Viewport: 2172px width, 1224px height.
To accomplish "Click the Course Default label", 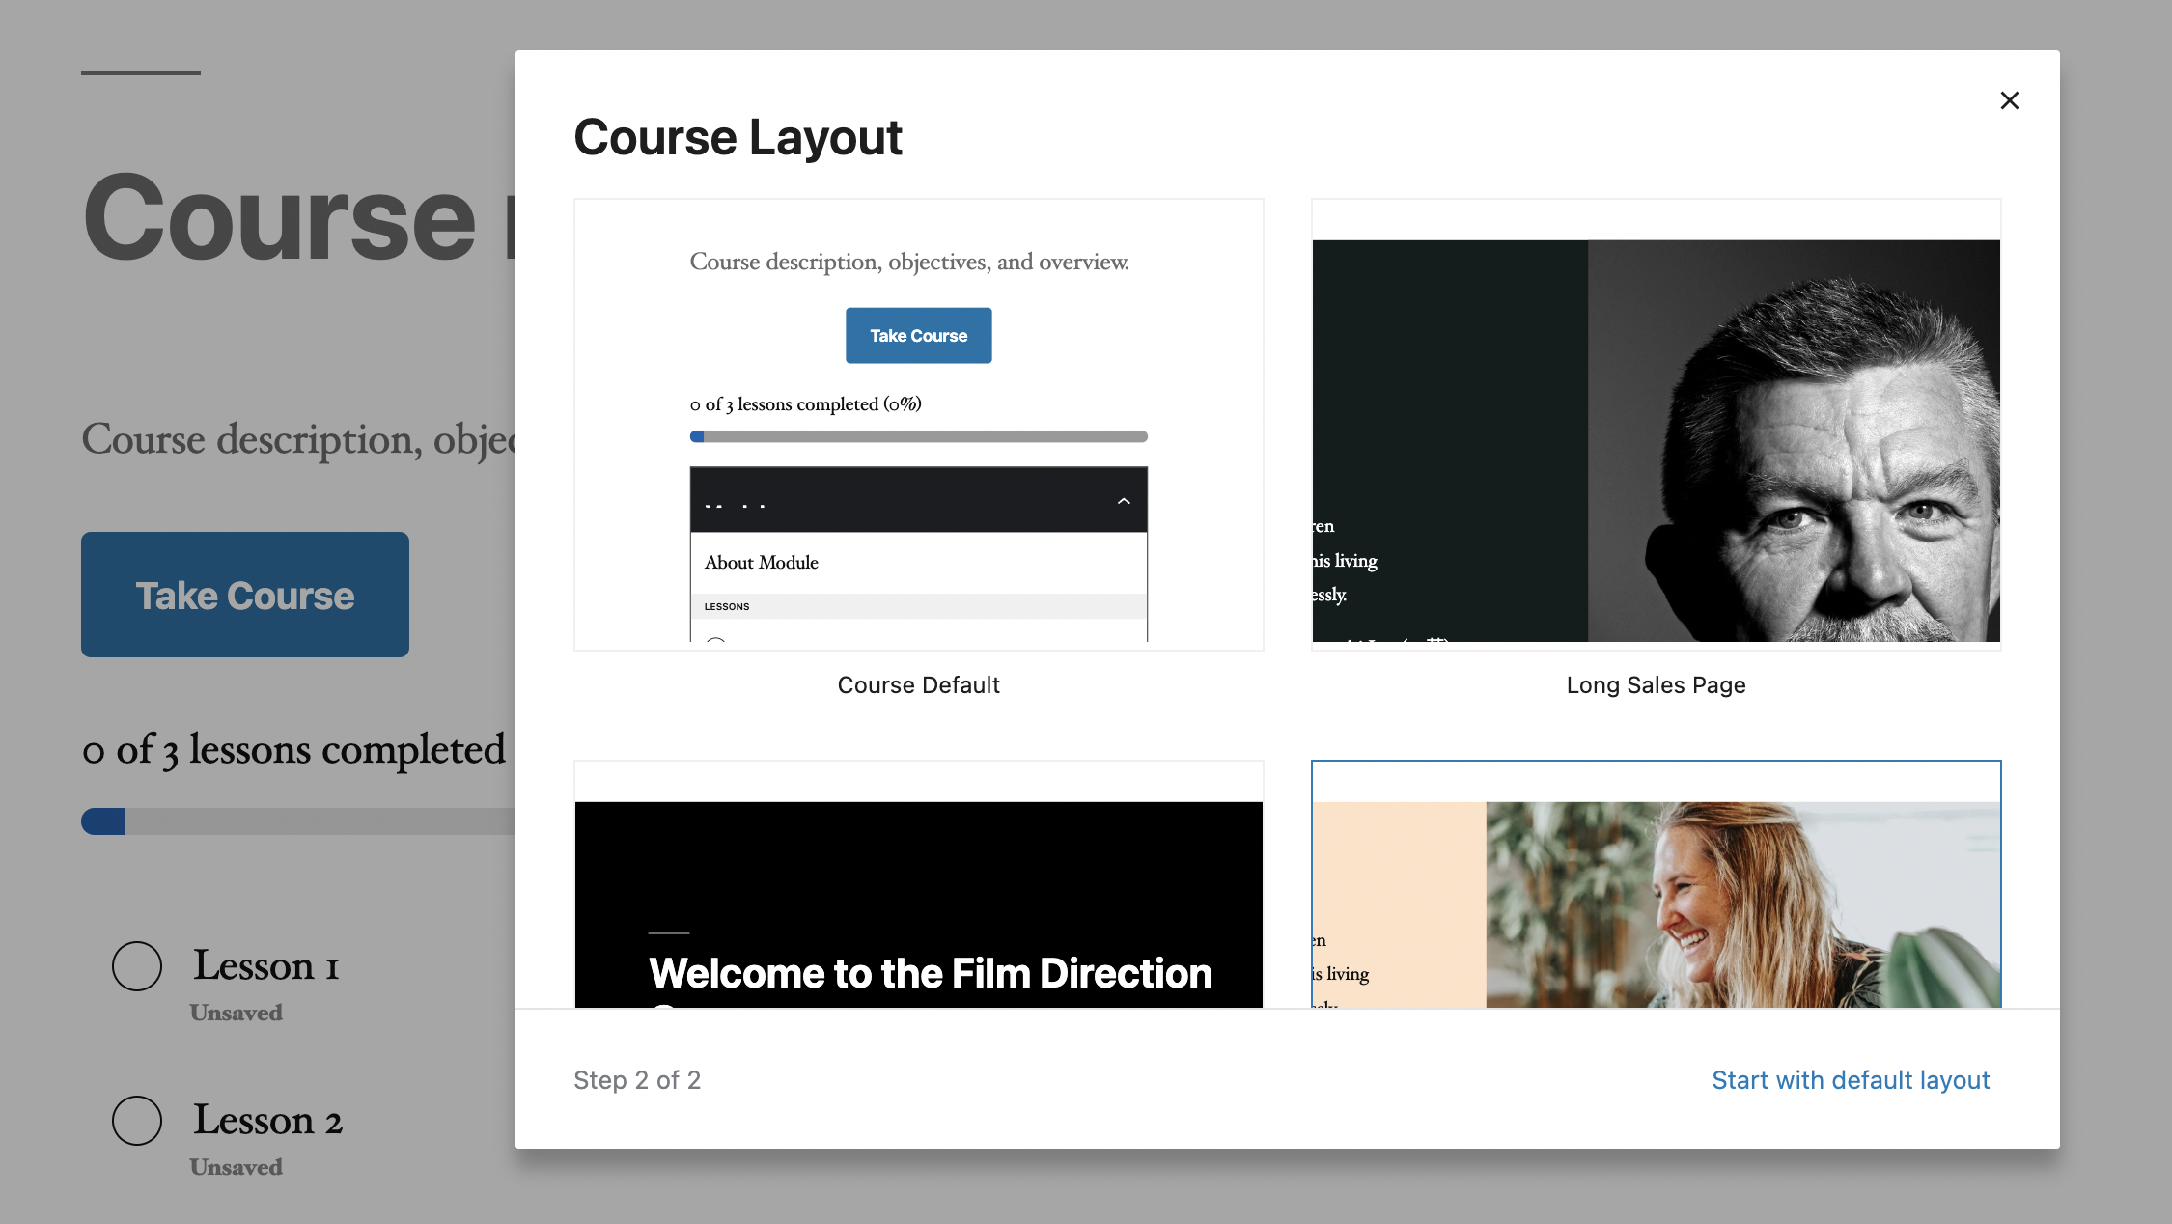I will [918, 685].
